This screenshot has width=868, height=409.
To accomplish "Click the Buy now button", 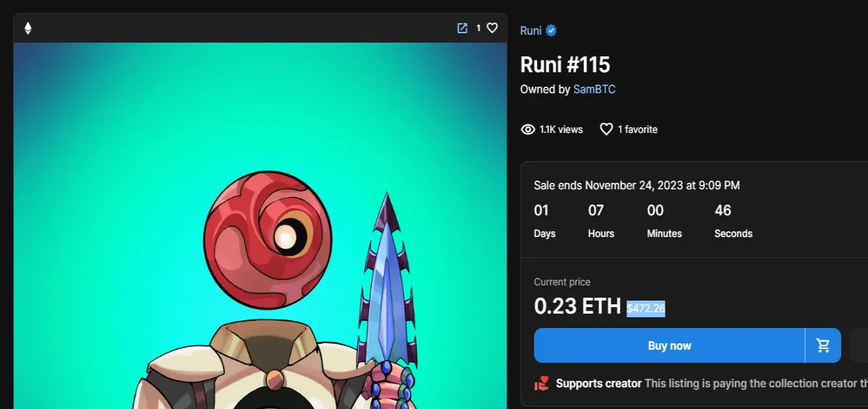I will point(669,345).
